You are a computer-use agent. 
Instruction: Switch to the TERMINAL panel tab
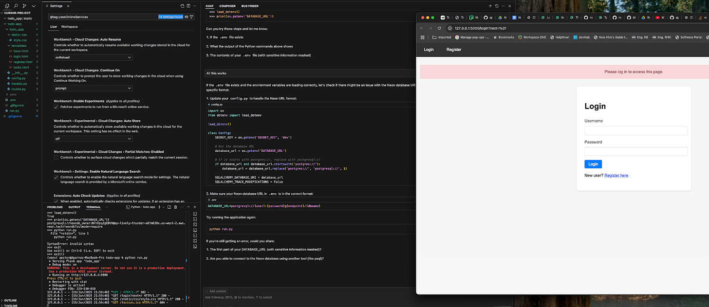coord(93,207)
